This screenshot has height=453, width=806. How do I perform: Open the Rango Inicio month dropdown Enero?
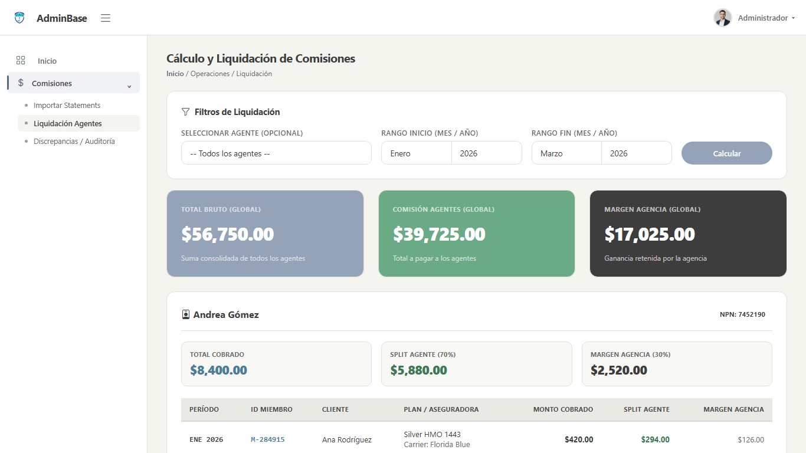[417, 153]
